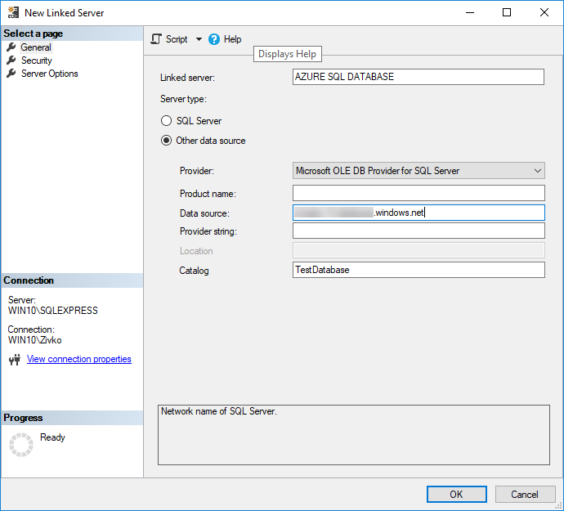Select the Other data source radio button
Screen dimensions: 564x511
click(x=166, y=141)
